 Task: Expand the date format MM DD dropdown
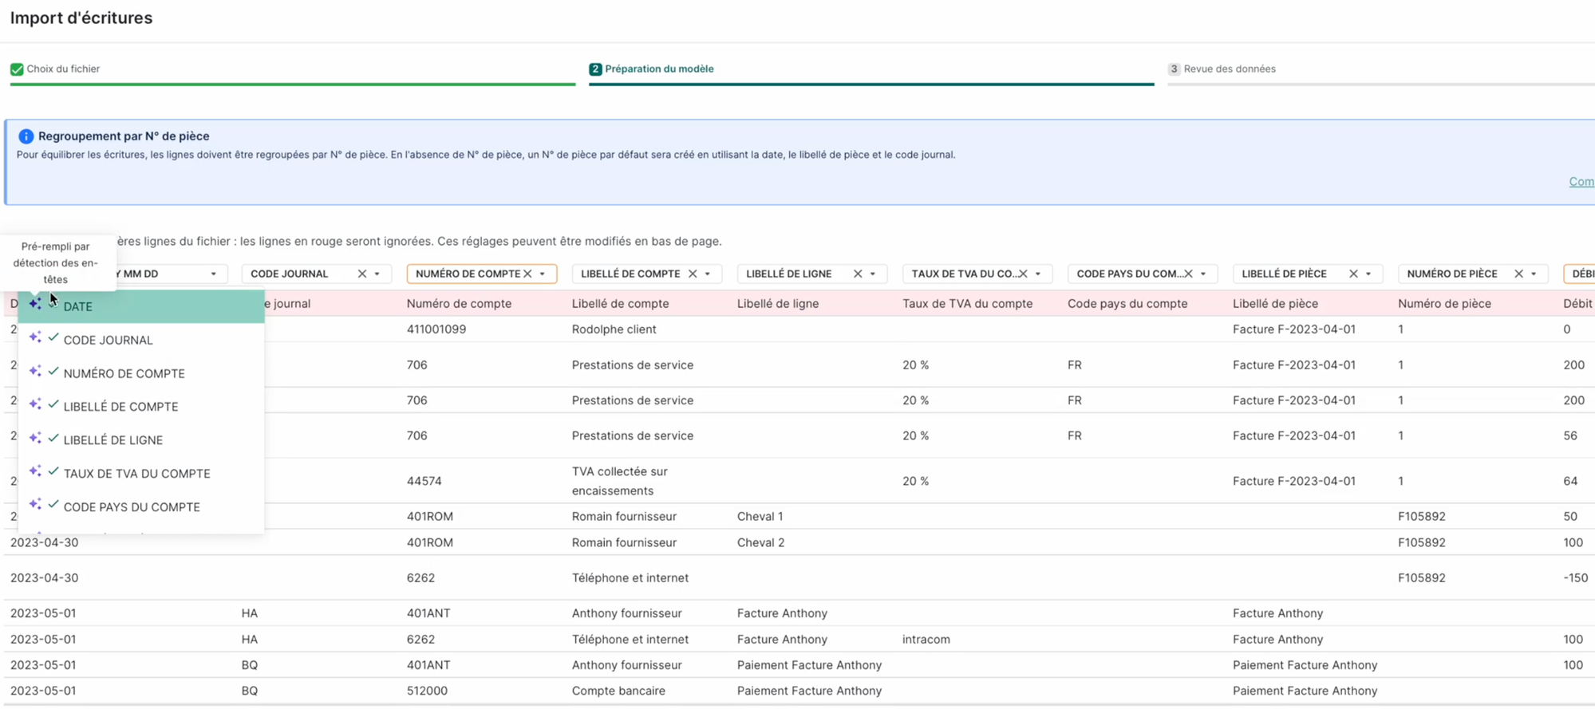[x=213, y=274]
